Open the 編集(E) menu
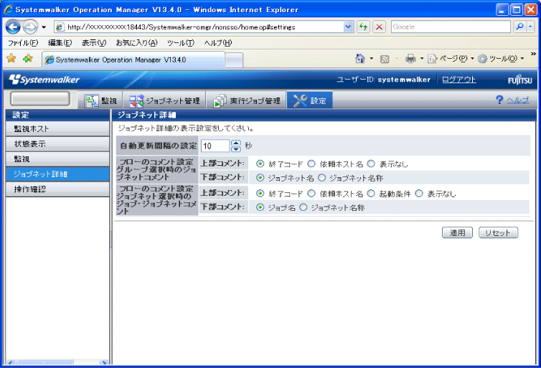The width and height of the screenshot is (541, 368). click(60, 43)
